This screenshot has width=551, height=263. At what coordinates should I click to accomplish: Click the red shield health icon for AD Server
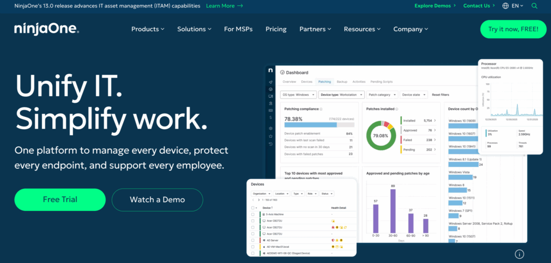333,240
